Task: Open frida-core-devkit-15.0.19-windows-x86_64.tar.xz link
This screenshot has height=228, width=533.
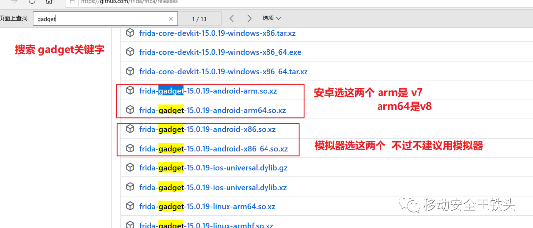Action: pyautogui.click(x=224, y=72)
